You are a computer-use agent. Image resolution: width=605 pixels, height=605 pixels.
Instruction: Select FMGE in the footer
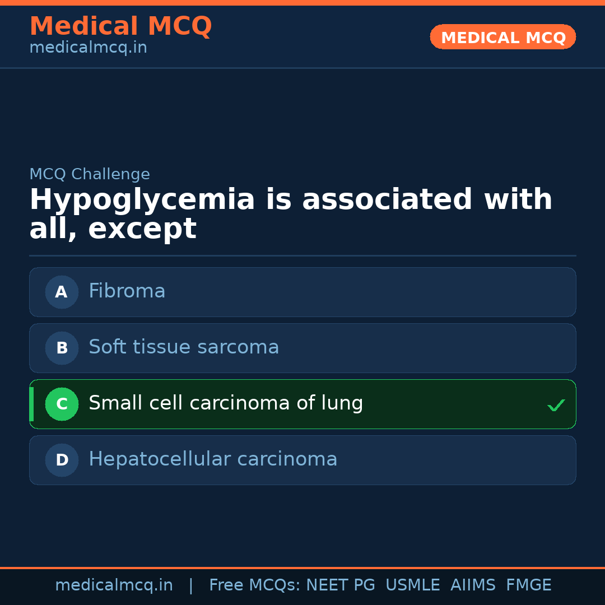[x=528, y=585]
